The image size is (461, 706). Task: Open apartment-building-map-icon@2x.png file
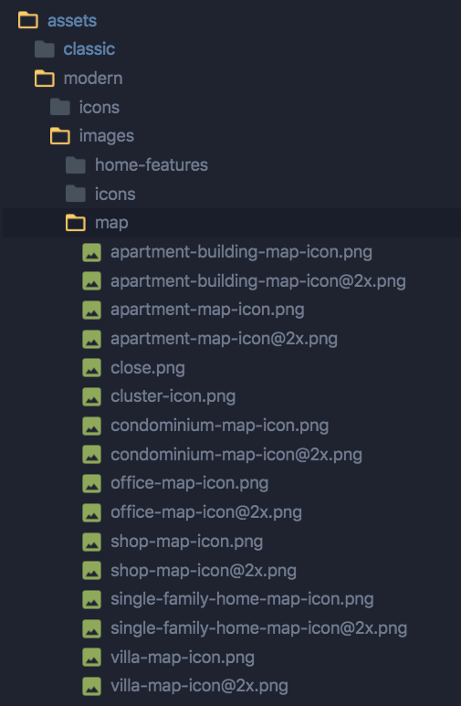pyautogui.click(x=258, y=281)
